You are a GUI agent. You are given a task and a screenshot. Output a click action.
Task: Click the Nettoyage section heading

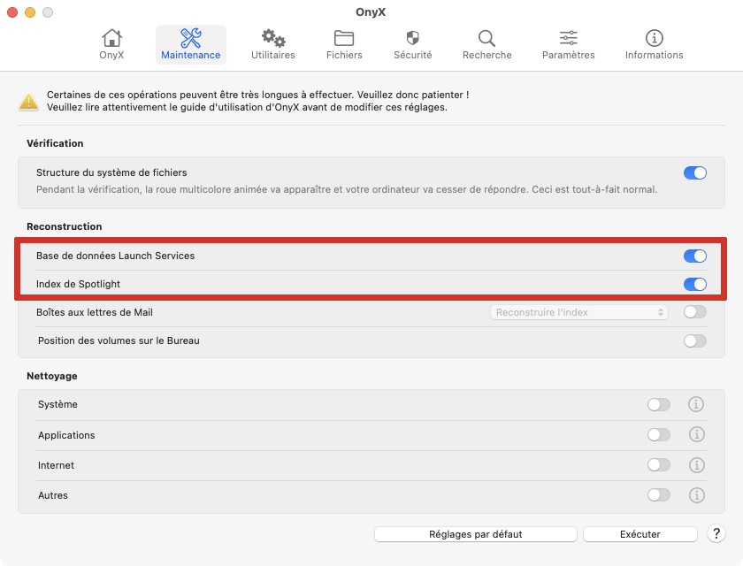click(51, 376)
